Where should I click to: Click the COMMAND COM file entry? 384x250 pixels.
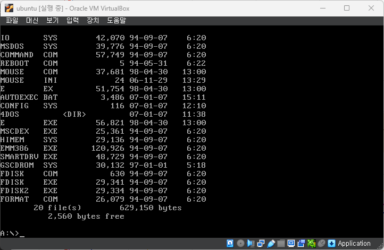point(103,55)
